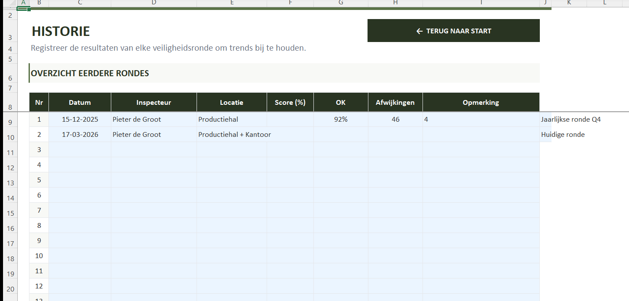The width and height of the screenshot is (629, 301).
Task: Click the Inspecteur table header
Action: pos(154,103)
